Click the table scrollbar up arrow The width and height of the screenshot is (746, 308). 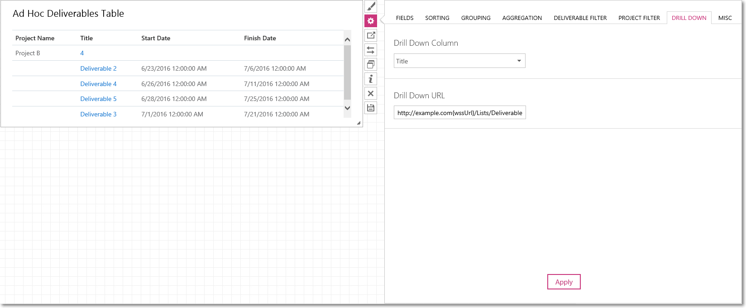[348, 39]
